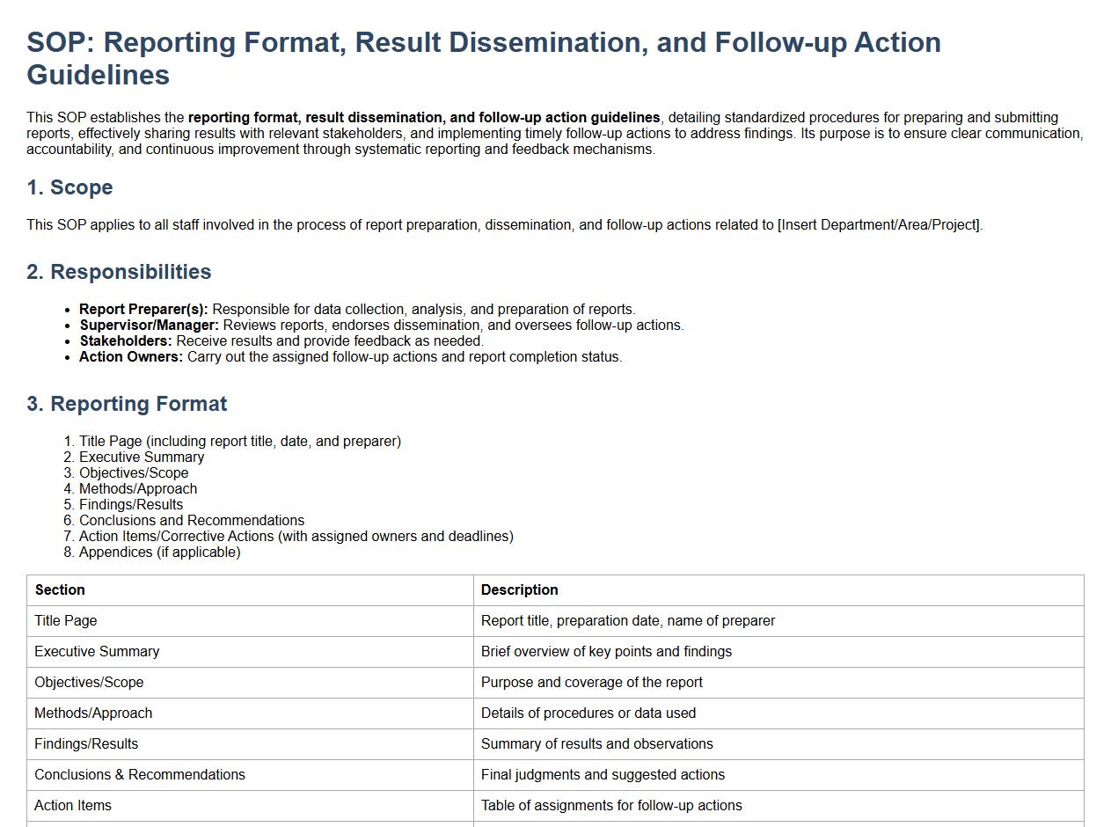Screen dimensions: 1111x827
Task: Click the "Objectives/Scope" table cell
Action: click(89, 683)
